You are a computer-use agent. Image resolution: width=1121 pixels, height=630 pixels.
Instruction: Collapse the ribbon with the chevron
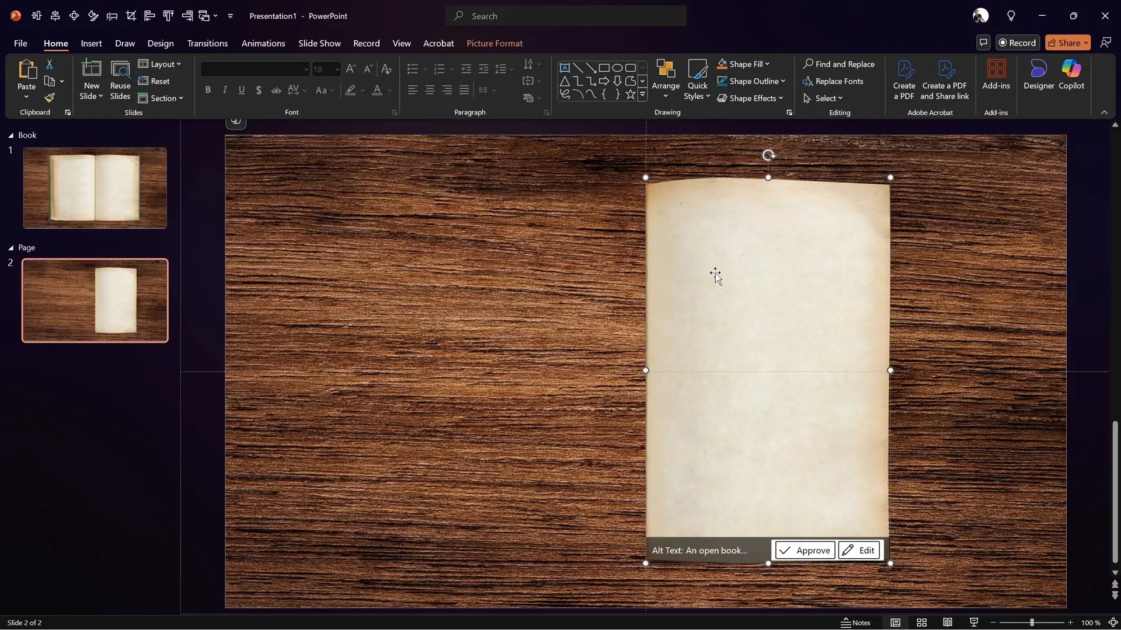point(1104,113)
